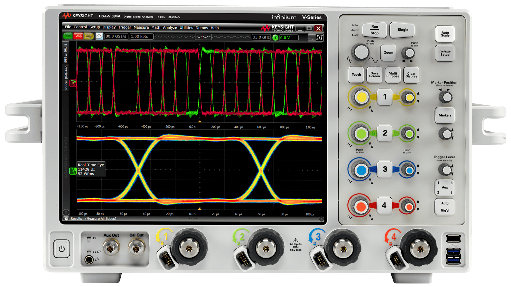This screenshot has width=511, height=287.
Task: Click the Results (Measure All Edges) bar
Action: 193,219
